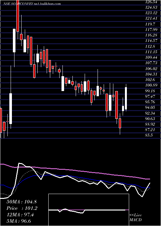Click the 87.21 price axis label

point(150,130)
